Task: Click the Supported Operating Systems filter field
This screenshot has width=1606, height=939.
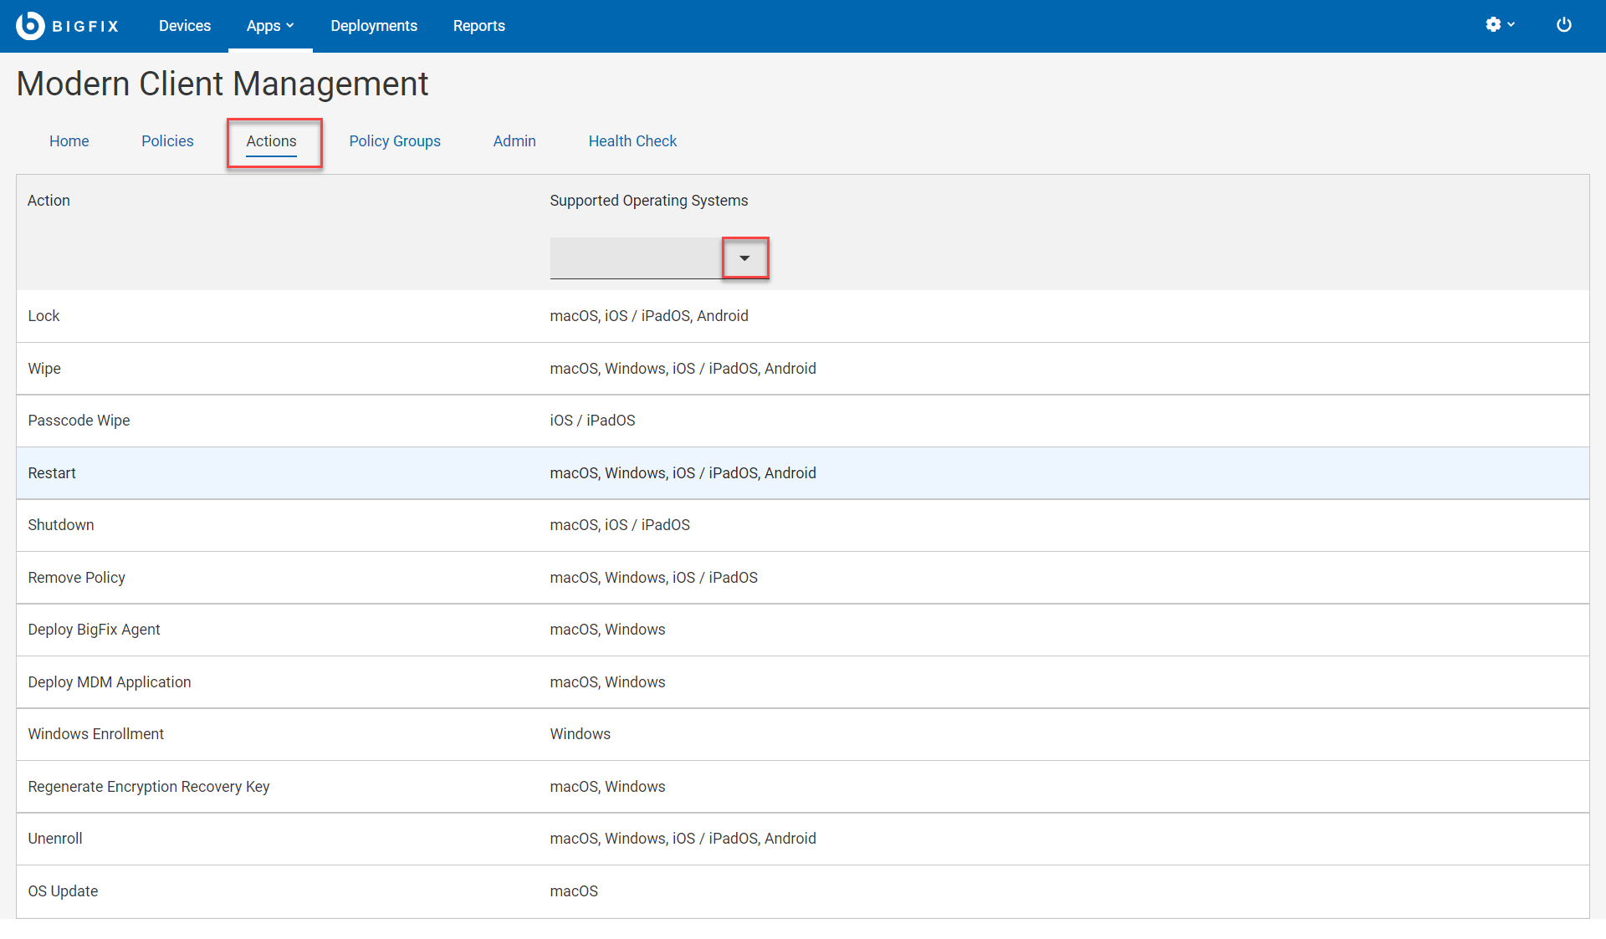Action: (x=636, y=258)
